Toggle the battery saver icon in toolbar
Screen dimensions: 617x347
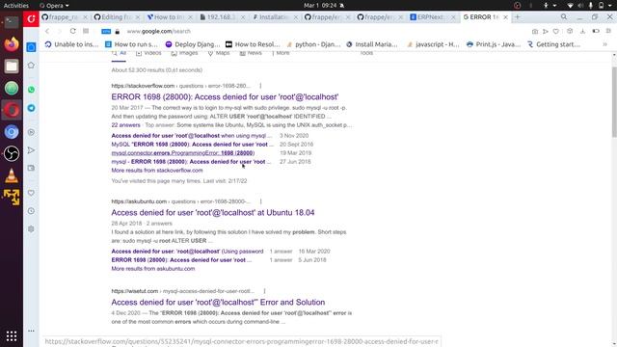(x=596, y=31)
